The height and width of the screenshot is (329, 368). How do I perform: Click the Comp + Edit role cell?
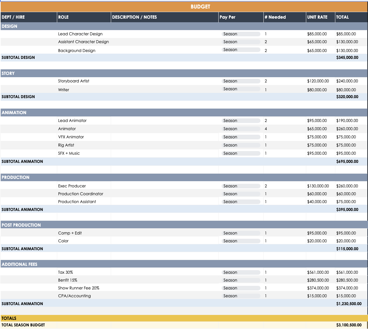click(x=84, y=233)
